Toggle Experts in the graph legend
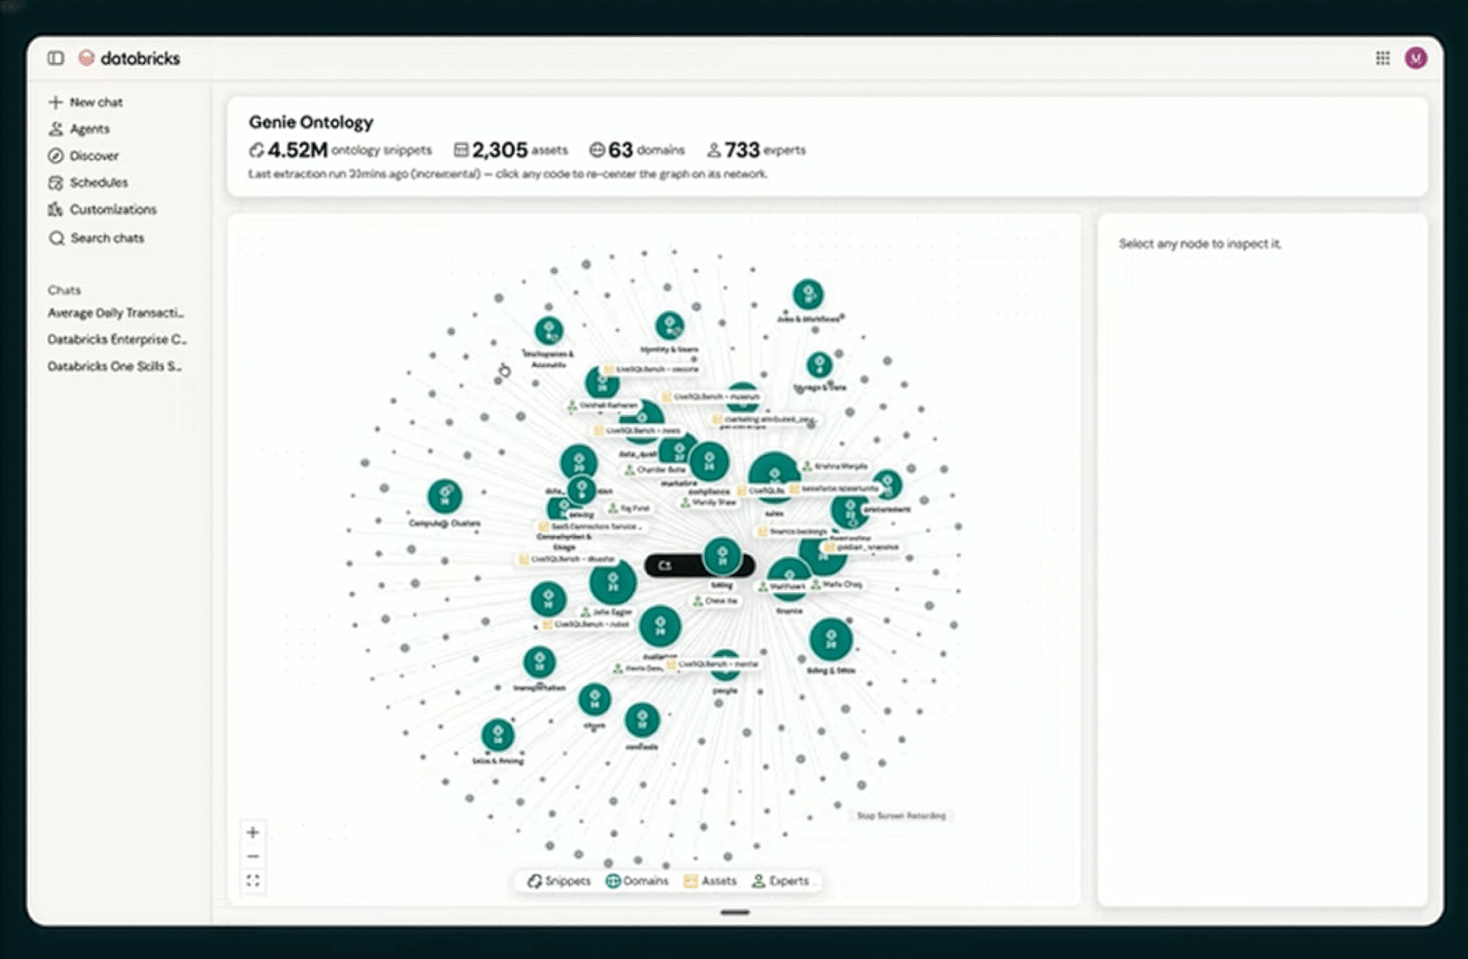Image resolution: width=1468 pixels, height=959 pixels. point(780,881)
